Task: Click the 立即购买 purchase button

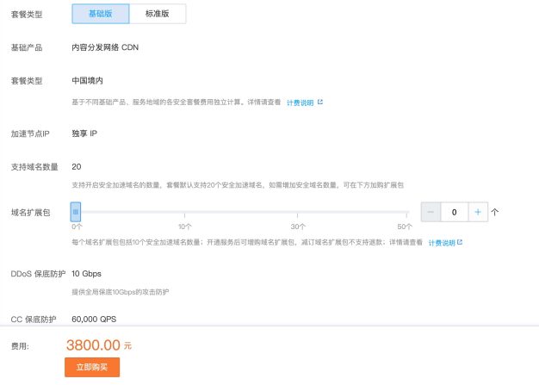Action: tap(92, 367)
